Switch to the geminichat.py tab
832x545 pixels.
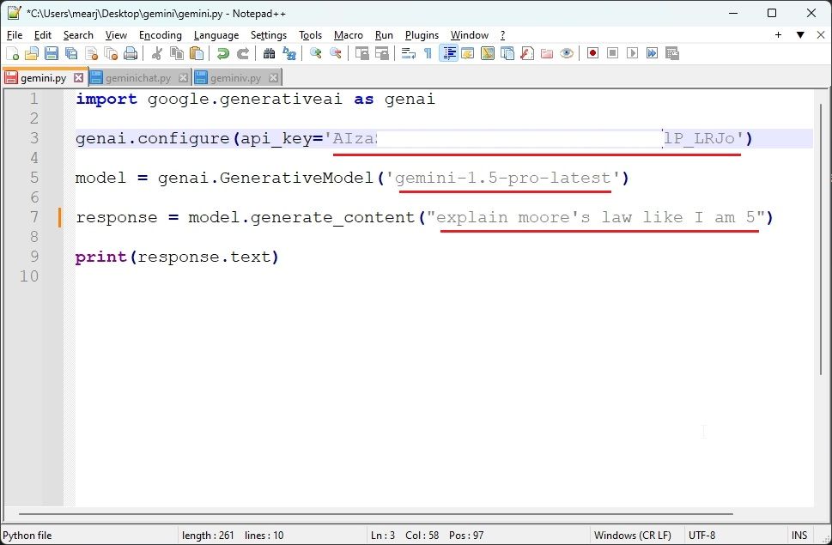pos(137,76)
